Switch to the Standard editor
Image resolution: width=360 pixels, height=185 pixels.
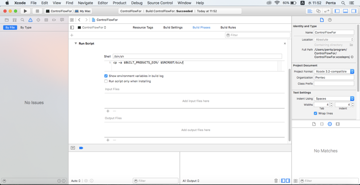310,11
